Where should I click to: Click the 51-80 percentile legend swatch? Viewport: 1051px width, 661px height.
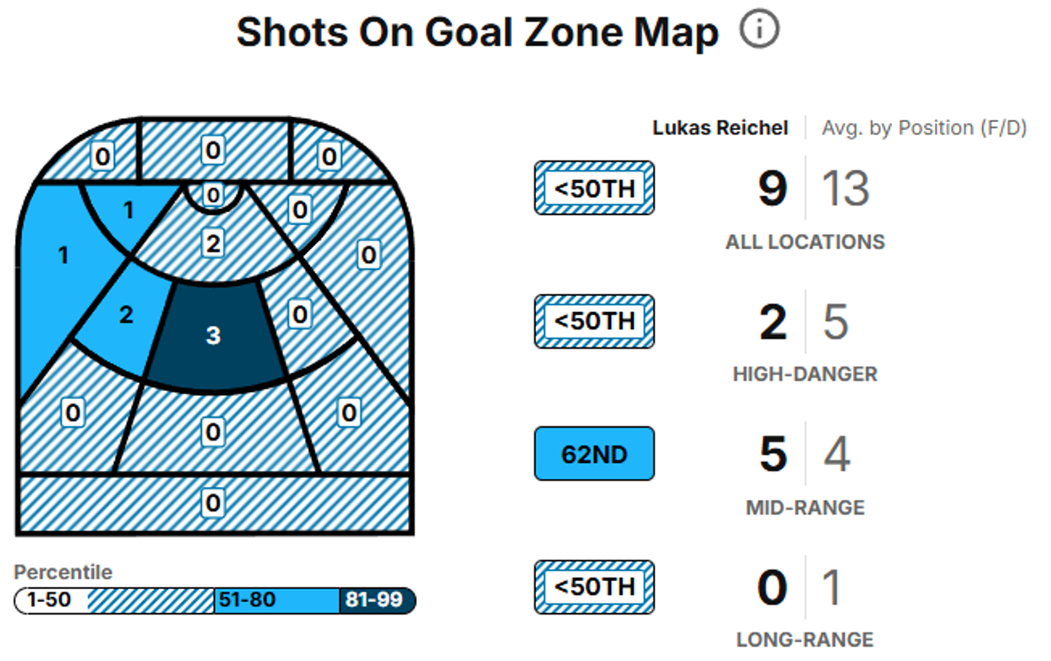click(x=276, y=600)
